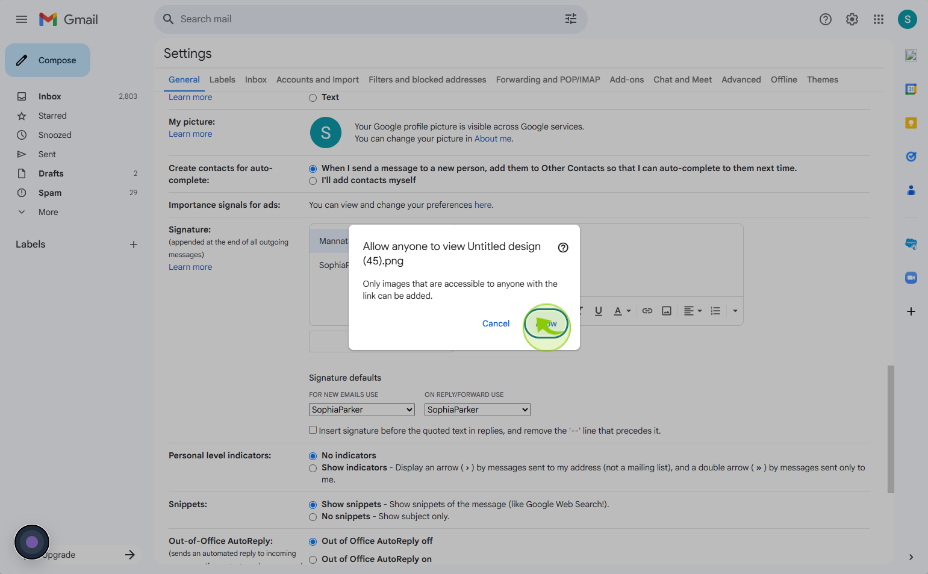Click the search magnifier icon
Image resolution: width=928 pixels, height=574 pixels.
tap(169, 19)
